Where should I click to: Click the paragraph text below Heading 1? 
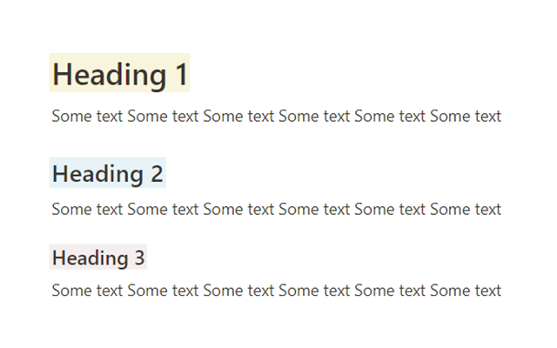click(277, 116)
